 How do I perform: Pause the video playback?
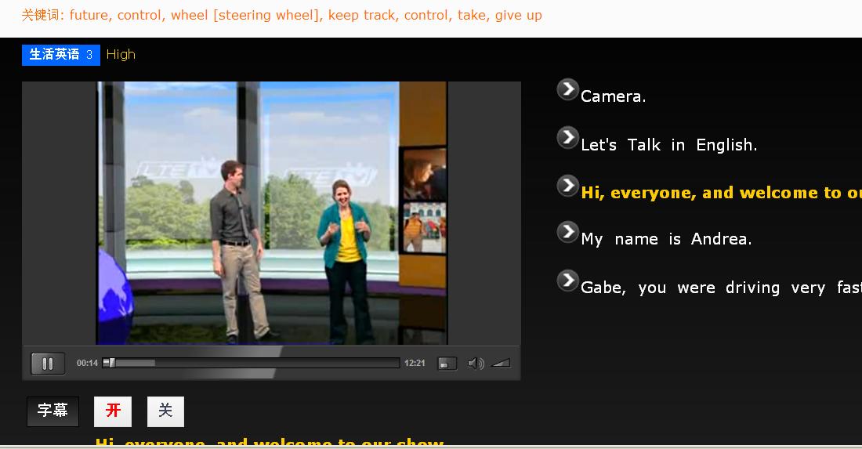tap(47, 364)
